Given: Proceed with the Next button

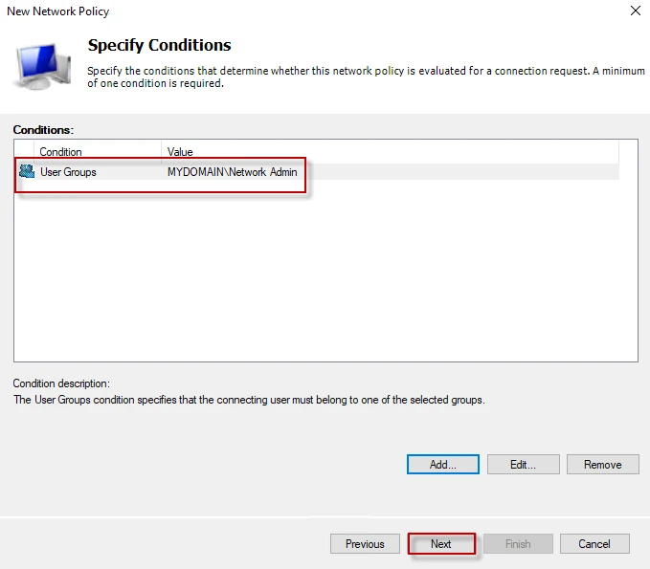Looking at the screenshot, I should (441, 544).
